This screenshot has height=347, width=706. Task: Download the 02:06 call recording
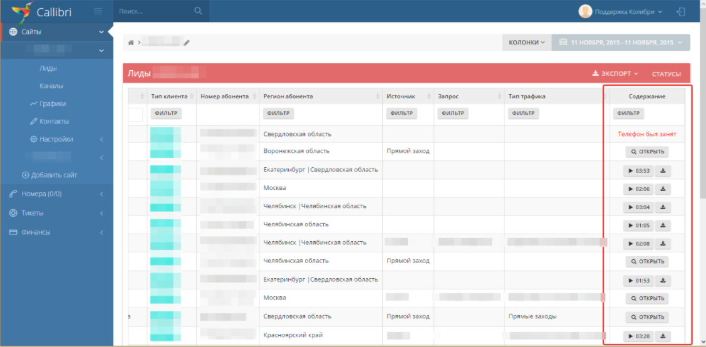point(663,189)
